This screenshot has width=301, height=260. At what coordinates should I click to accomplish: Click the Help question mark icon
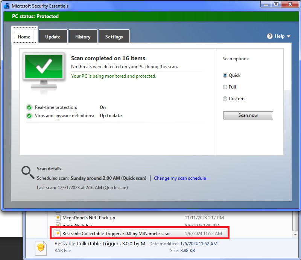click(x=269, y=36)
